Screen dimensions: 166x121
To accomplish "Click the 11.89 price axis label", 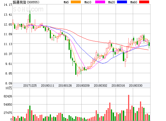I will (x=8, y=34).
